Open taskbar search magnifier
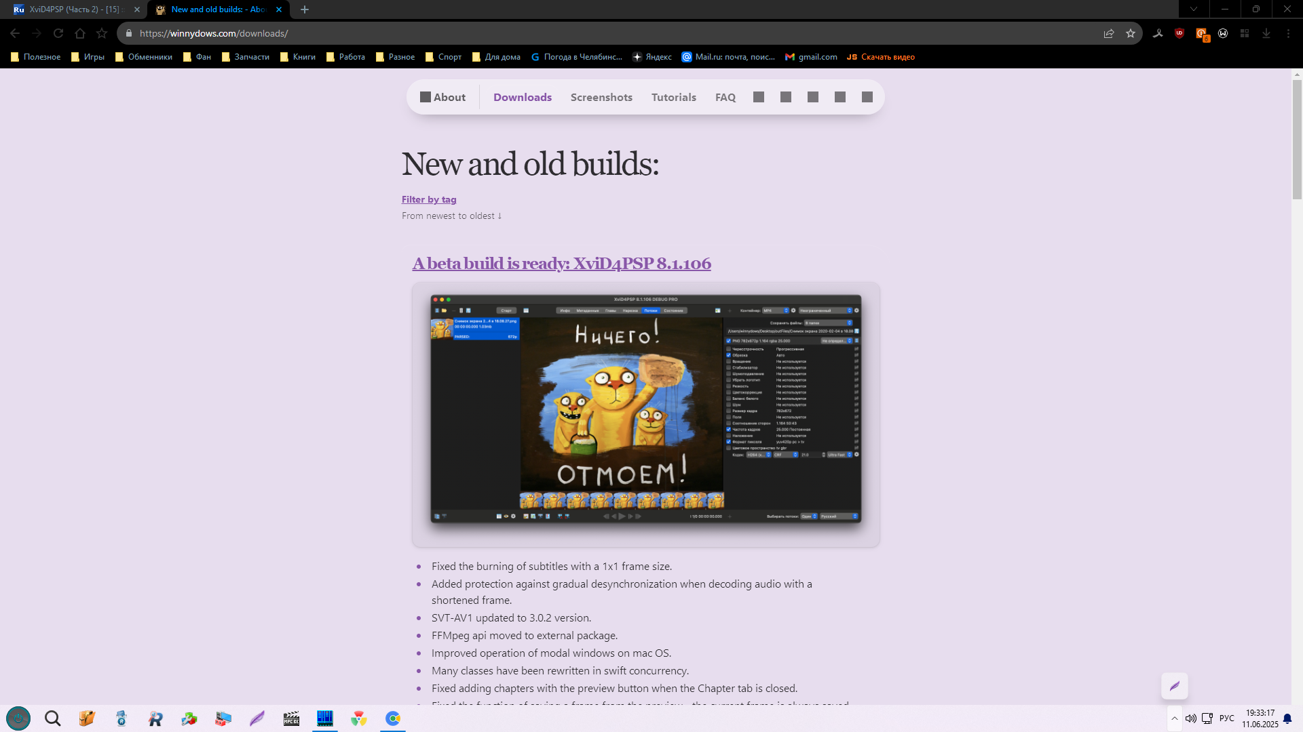 [53, 718]
